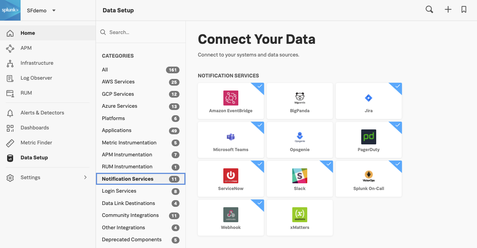Open the bookmark icon in header
The image size is (477, 248).
coord(464,10)
